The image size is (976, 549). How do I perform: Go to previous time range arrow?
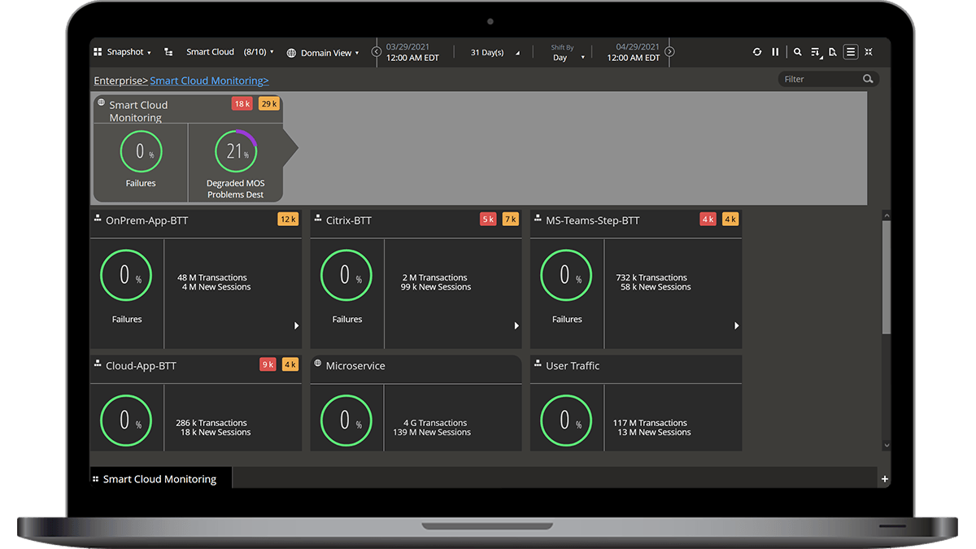pos(376,52)
